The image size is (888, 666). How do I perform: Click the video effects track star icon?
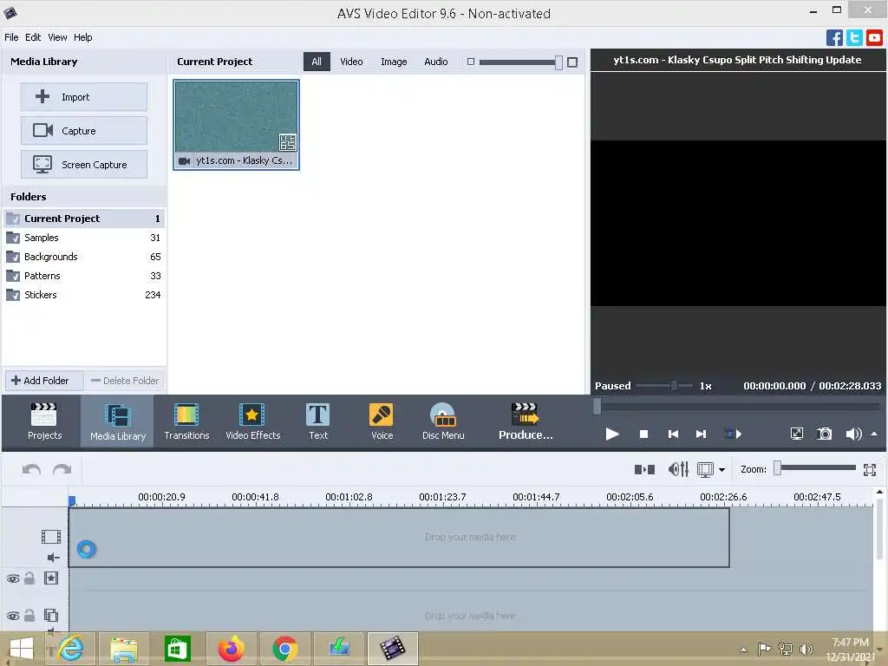pyautogui.click(x=51, y=578)
